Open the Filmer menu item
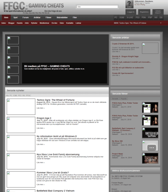The height and width of the screenshot is (192, 168). pyautogui.click(x=48, y=17)
